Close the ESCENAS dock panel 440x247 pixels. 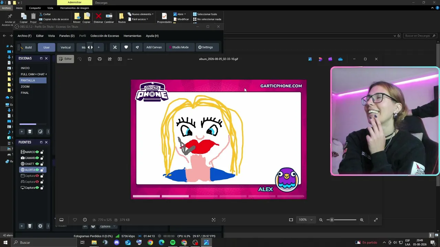coord(46,58)
